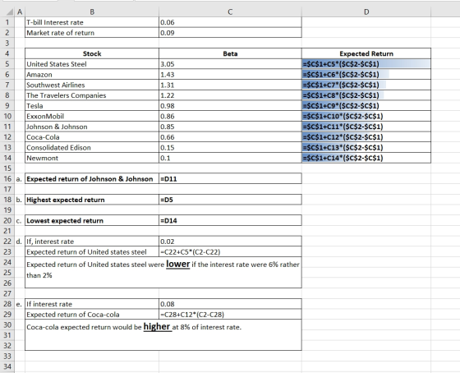Select the Highest expected return =D5 cell

pyautogui.click(x=230, y=200)
